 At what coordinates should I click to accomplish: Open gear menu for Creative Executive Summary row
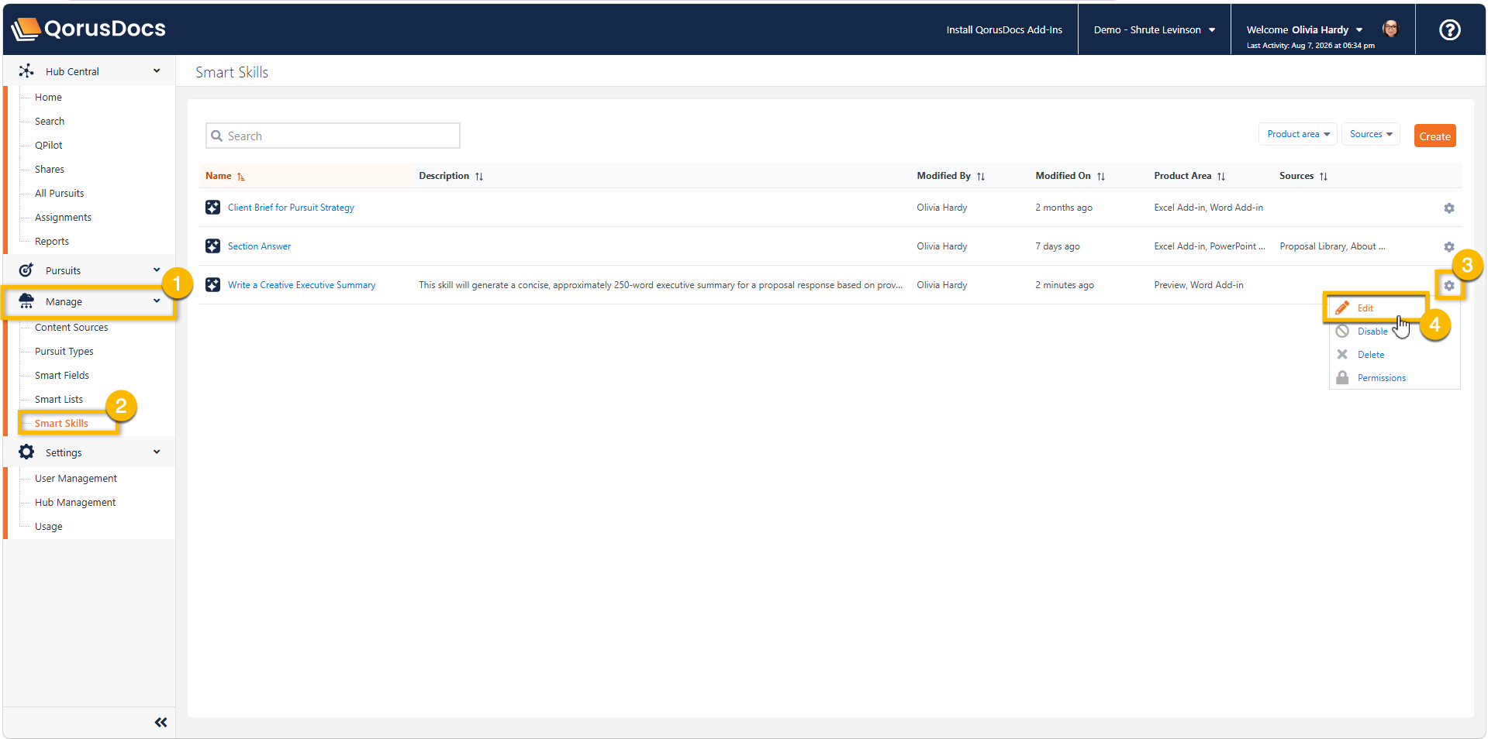pyautogui.click(x=1448, y=285)
